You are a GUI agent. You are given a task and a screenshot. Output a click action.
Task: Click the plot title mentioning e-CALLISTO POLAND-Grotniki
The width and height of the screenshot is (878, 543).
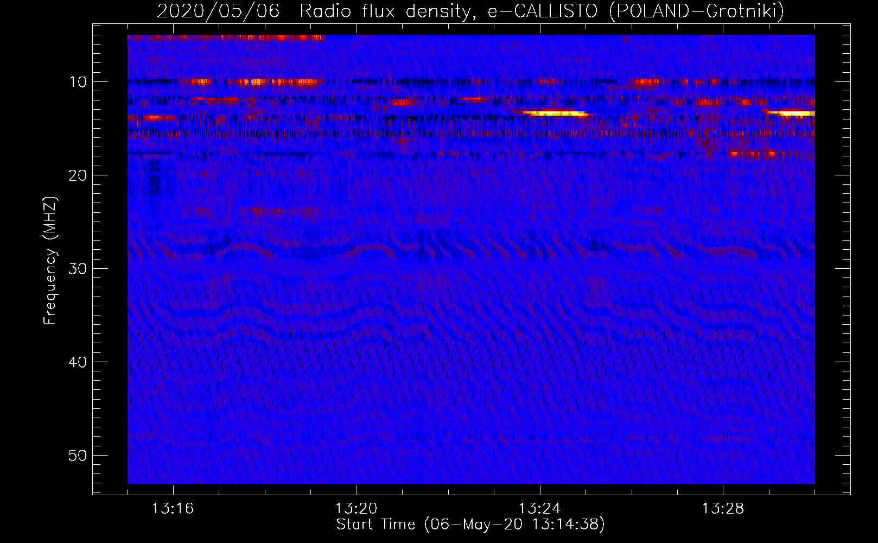coord(470,10)
